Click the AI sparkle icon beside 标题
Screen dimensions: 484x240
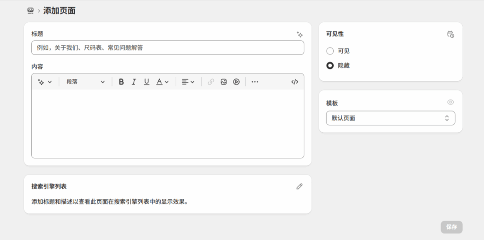pos(299,34)
